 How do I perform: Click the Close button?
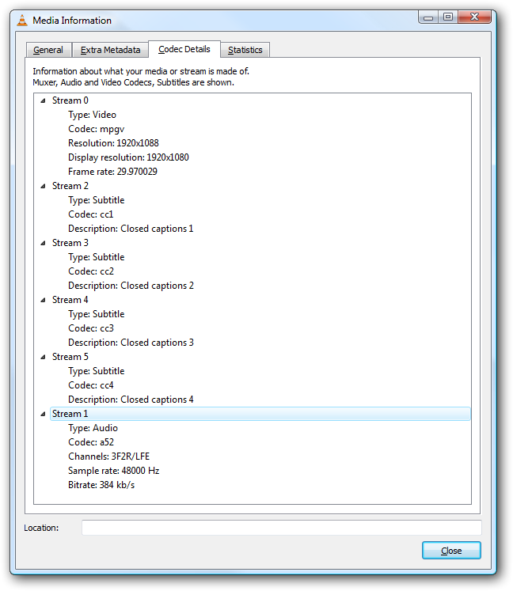pyautogui.click(x=451, y=551)
